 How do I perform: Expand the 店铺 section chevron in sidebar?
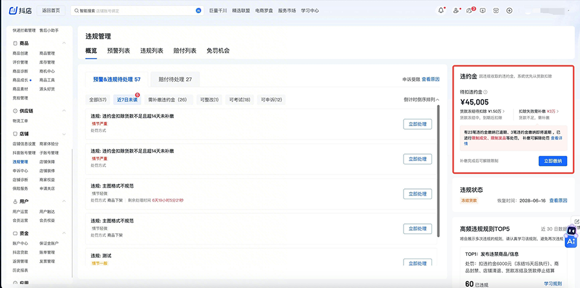pos(65,134)
